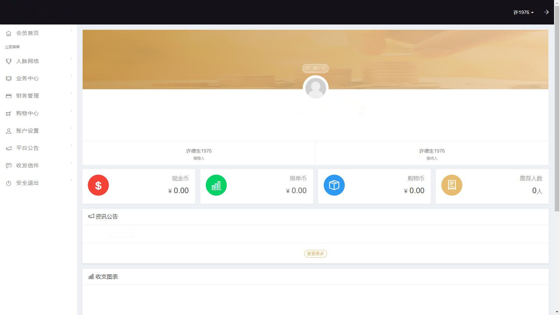Screen dimensions: 560x315
Task: Click the home icon beside 会员首页
Action: click(9, 33)
